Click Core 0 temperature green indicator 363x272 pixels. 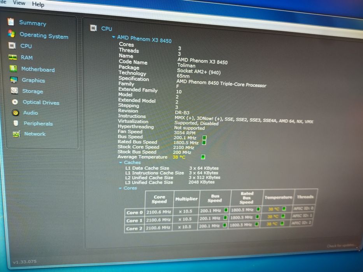pyautogui.click(x=284, y=209)
